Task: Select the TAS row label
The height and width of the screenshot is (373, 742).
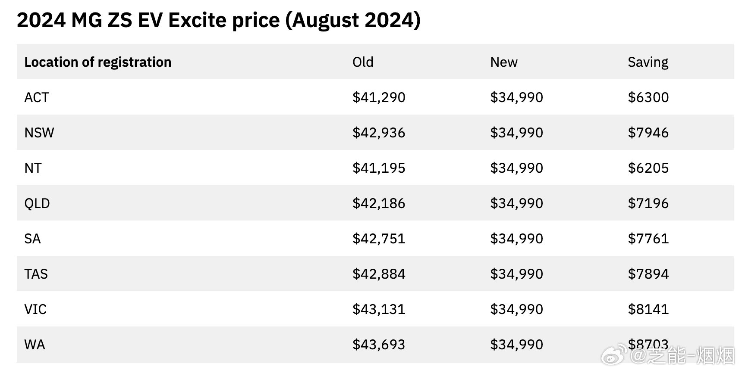Action: click(x=36, y=274)
